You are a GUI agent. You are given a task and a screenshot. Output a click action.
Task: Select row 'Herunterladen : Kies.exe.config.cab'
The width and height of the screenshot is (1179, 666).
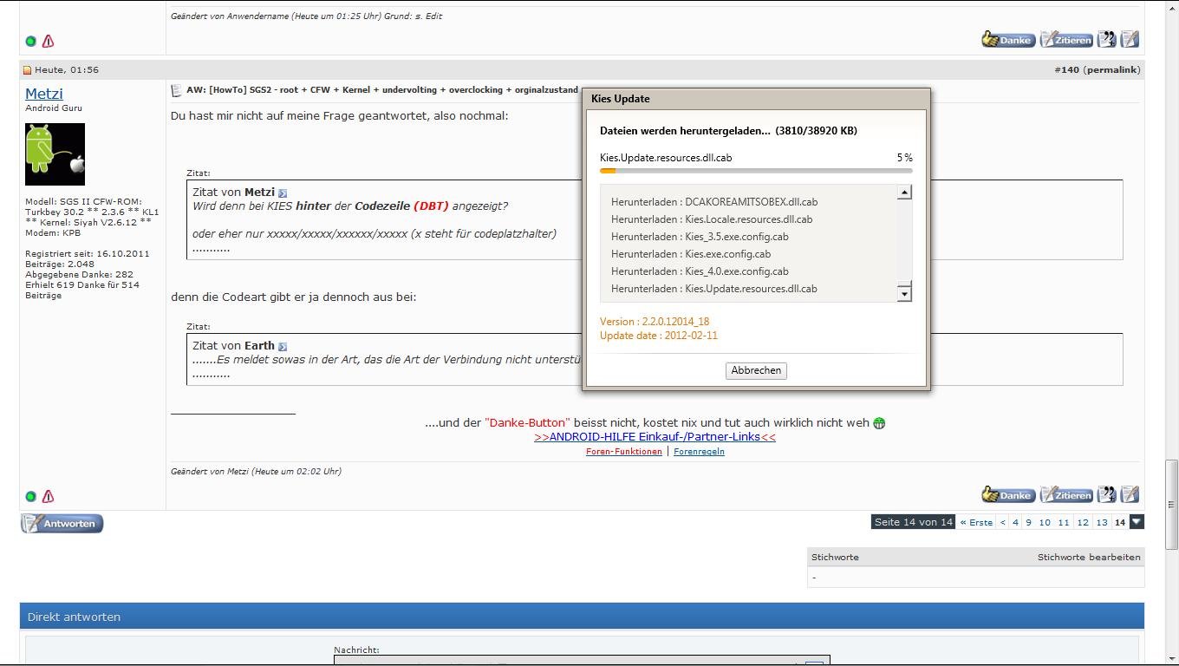point(691,254)
